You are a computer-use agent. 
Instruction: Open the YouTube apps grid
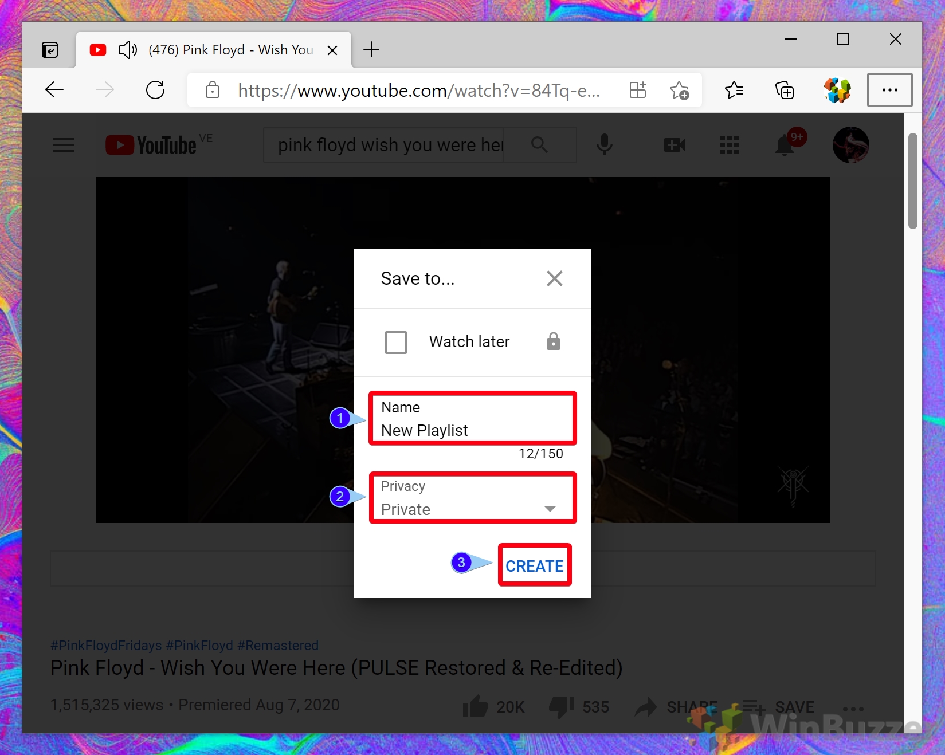(729, 145)
